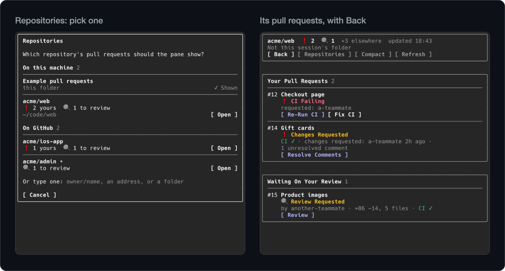Viewport: 505px width, 271px height.
Task: Click the 'Repositories' title in left pane
Action: [43, 41]
